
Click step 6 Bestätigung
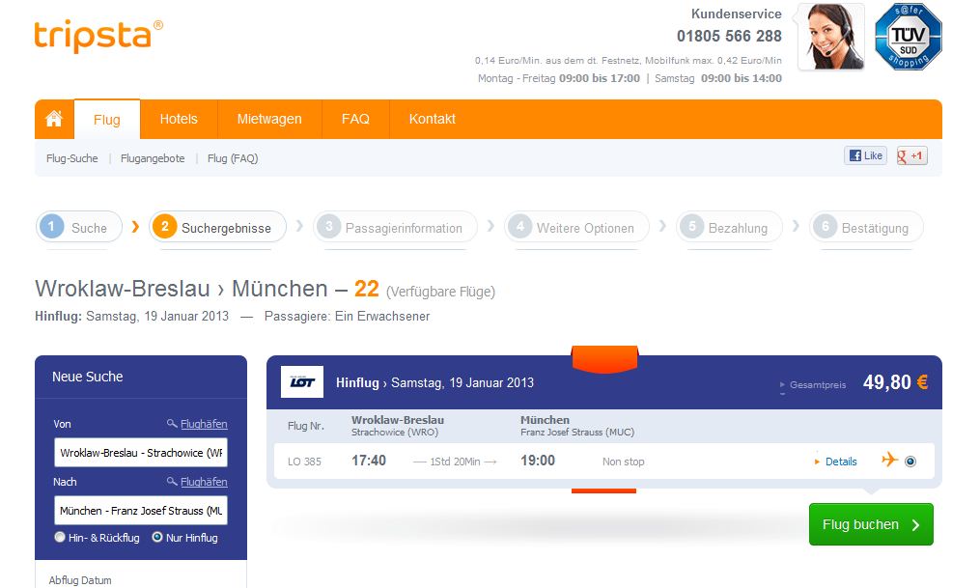pyautogui.click(x=866, y=228)
